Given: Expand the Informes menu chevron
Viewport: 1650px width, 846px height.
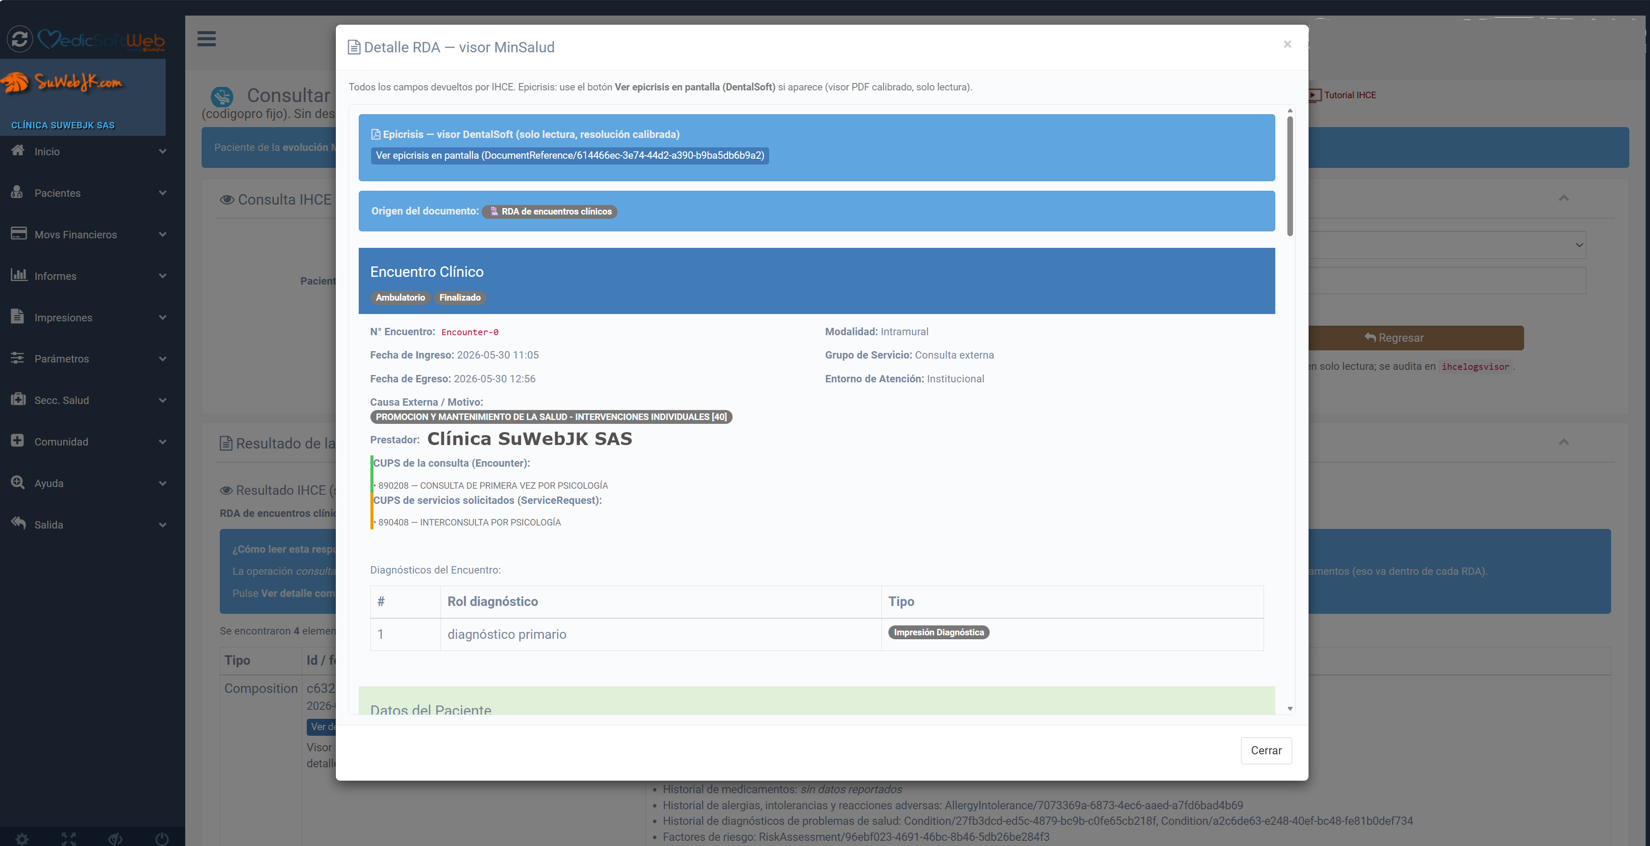Looking at the screenshot, I should coord(163,276).
